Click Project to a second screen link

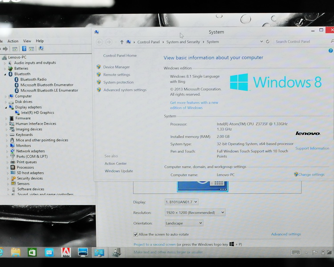tap(155, 244)
